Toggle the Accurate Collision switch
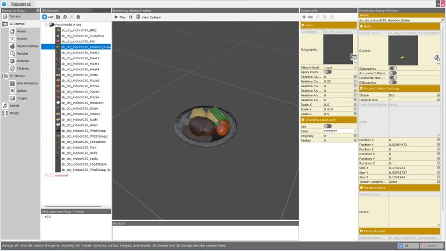Screen dimensions: 446x251 point(393,73)
